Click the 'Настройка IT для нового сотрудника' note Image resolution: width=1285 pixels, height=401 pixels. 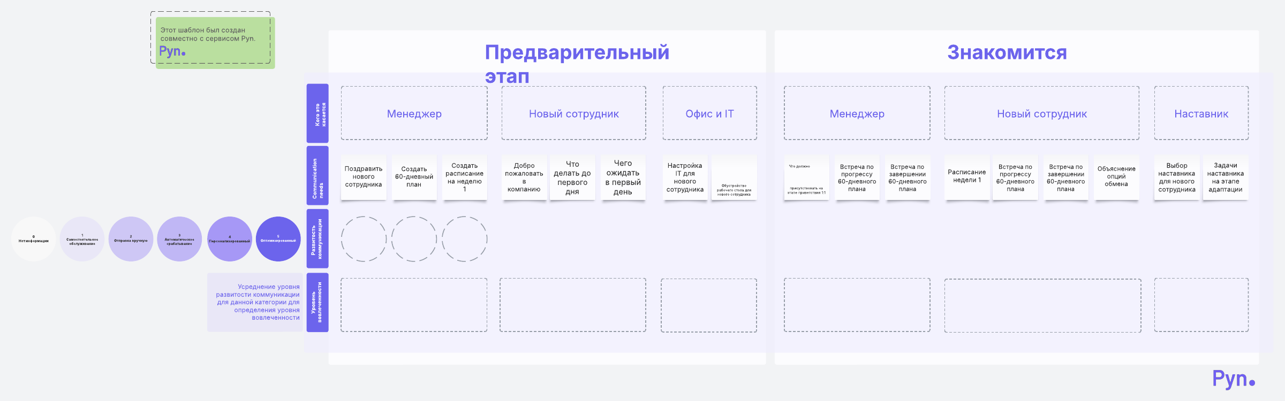click(x=685, y=178)
